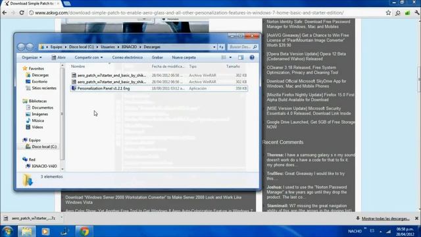Click Nueva carpeta toolbar button
Image resolution: width=421 pixels, height=237 pixels.
[184, 57]
